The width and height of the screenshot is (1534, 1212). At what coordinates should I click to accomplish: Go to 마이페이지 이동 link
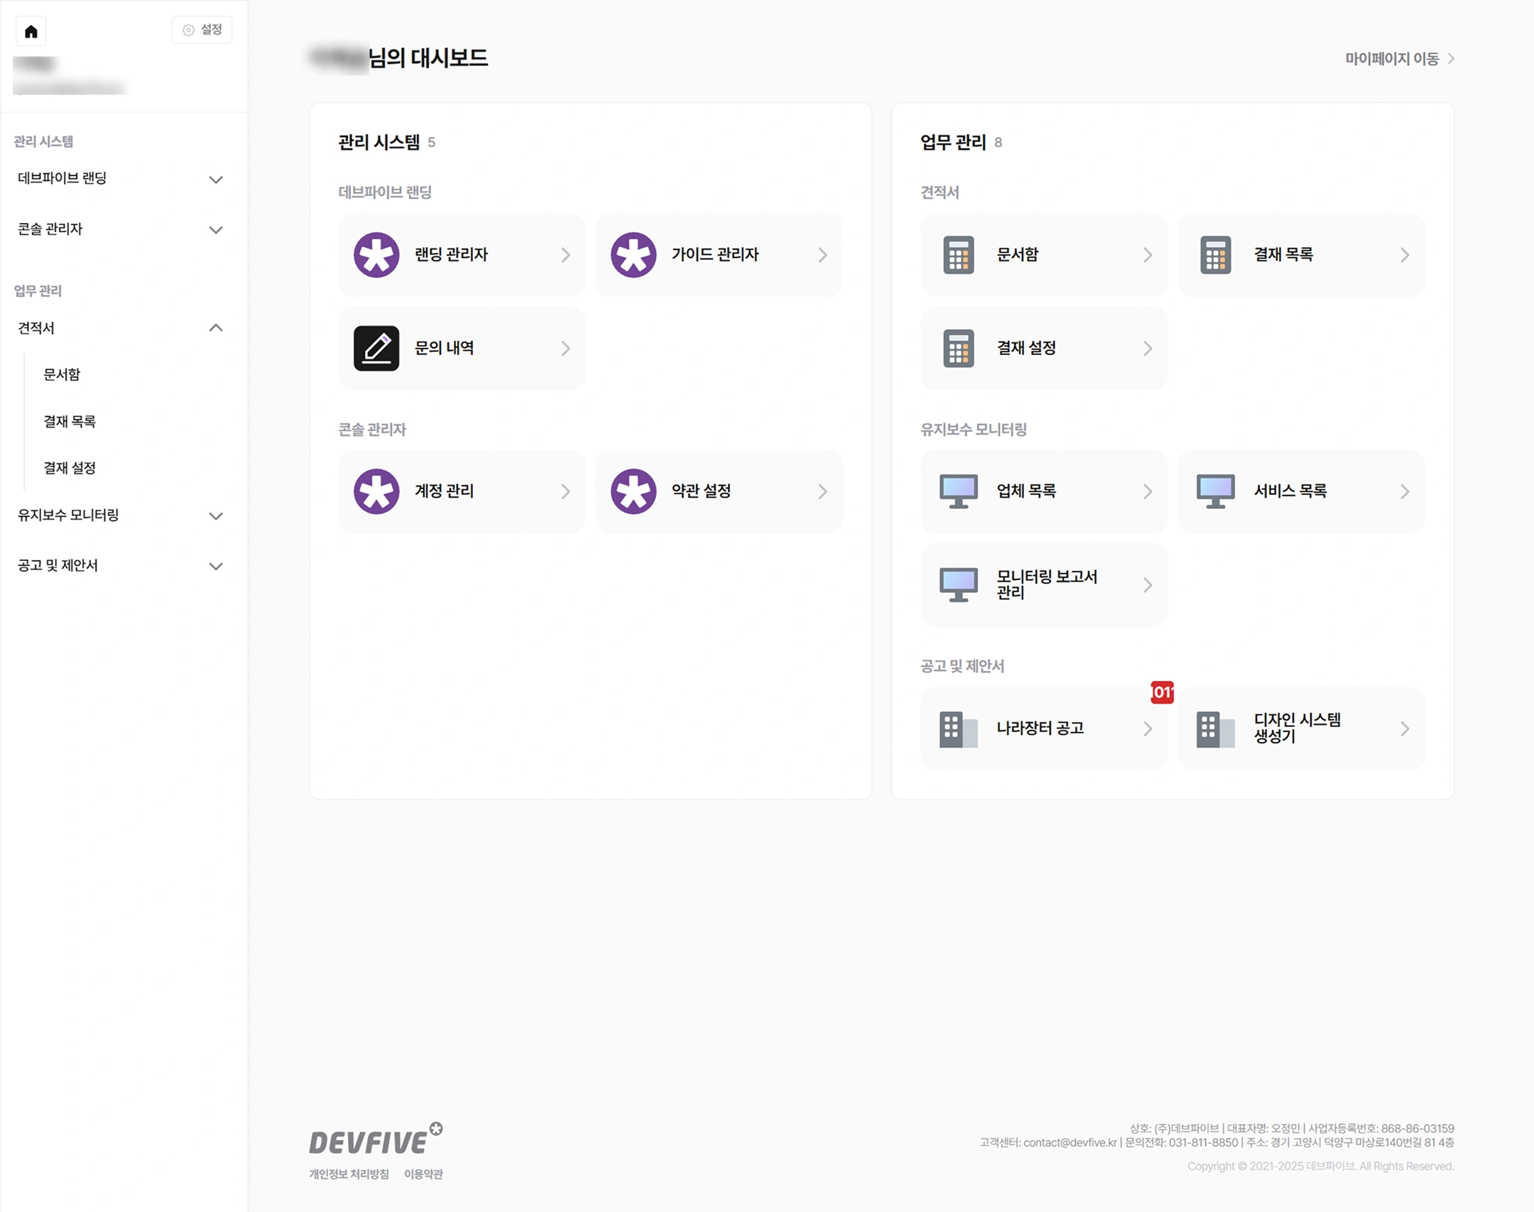tap(1400, 59)
